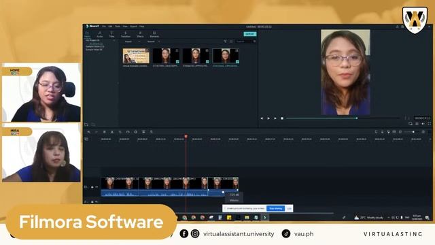435x245 pixels.
Task: Open the File menu
Action: pos(104,27)
